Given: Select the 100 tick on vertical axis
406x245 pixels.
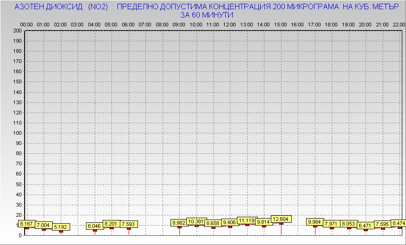Looking at the screenshot, I should [17, 133].
